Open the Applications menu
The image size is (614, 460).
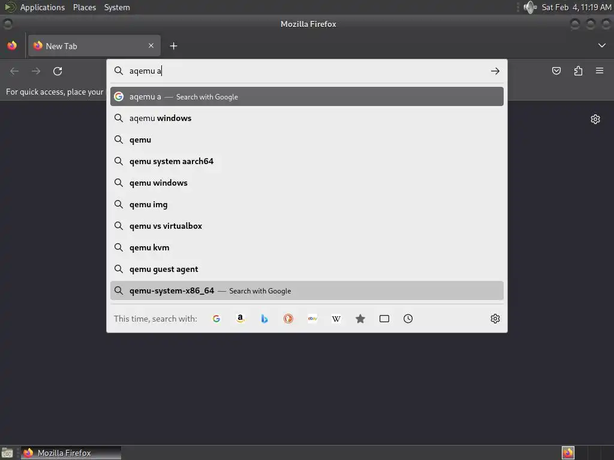pos(43,7)
